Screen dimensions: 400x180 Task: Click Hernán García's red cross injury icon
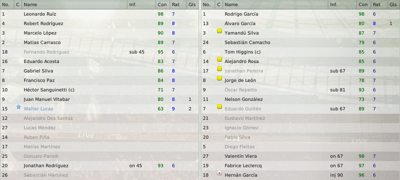[219, 174]
